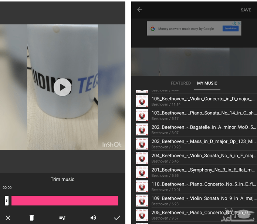Image resolution: width=257 pixels, height=224 pixels.
Task: Confirm trim with the checkmark icon
Action: tap(117, 218)
